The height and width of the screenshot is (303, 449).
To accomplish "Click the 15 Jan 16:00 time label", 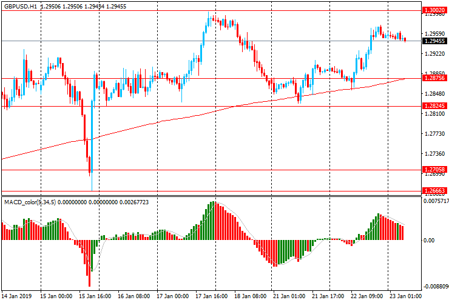I will (95, 296).
